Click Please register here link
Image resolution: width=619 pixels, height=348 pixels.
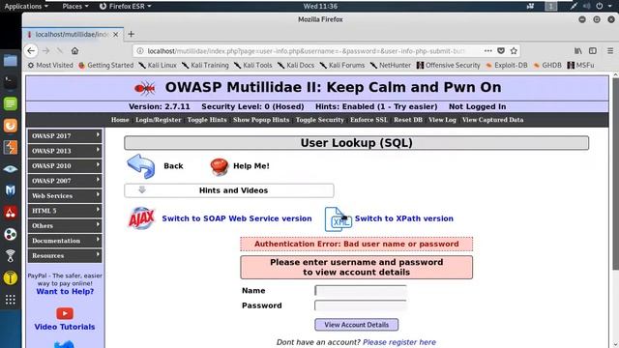[x=399, y=342]
